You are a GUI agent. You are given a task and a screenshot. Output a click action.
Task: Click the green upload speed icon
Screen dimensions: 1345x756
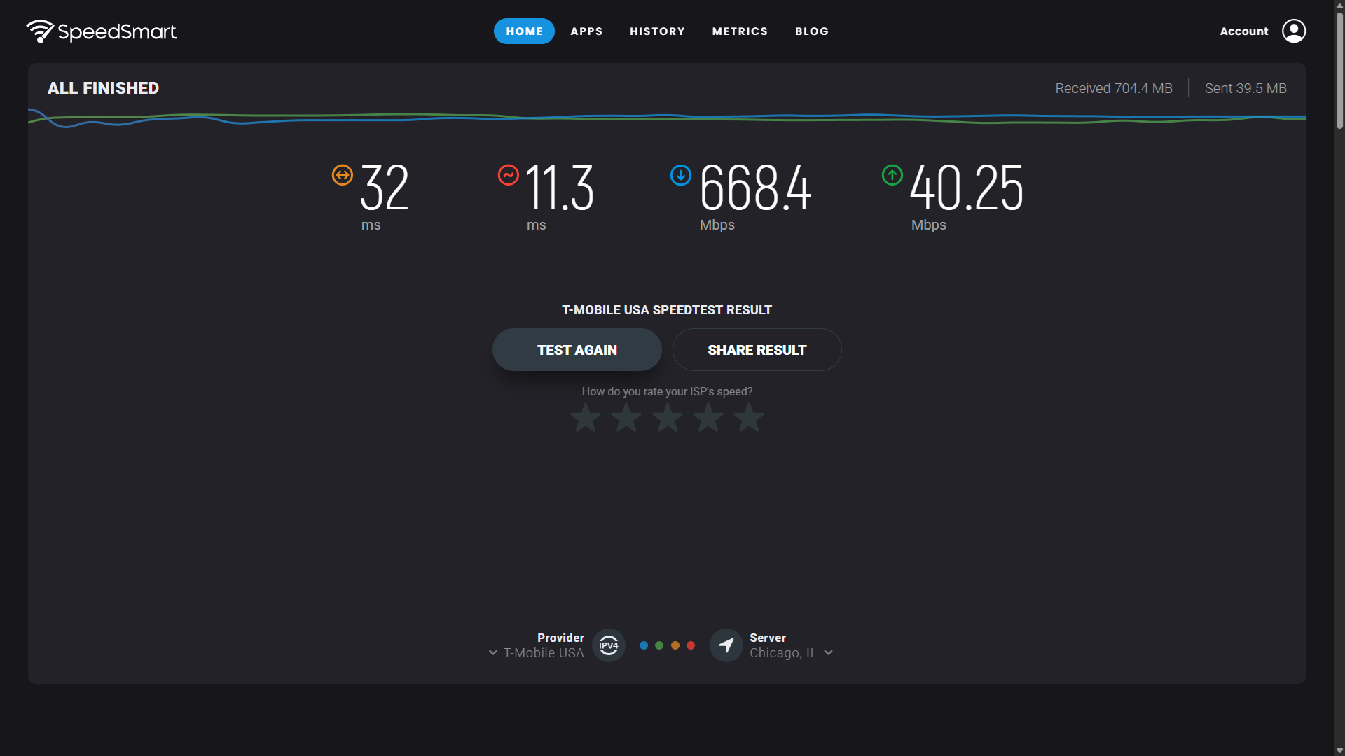[x=892, y=174]
